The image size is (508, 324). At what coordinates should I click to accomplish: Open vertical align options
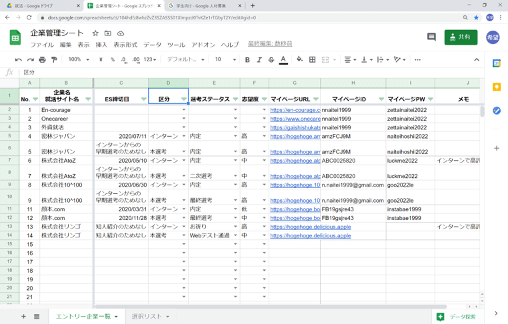coord(367,59)
